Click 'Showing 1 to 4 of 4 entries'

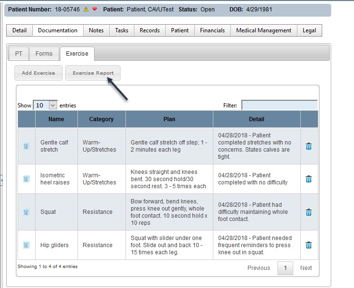[x=48, y=267]
